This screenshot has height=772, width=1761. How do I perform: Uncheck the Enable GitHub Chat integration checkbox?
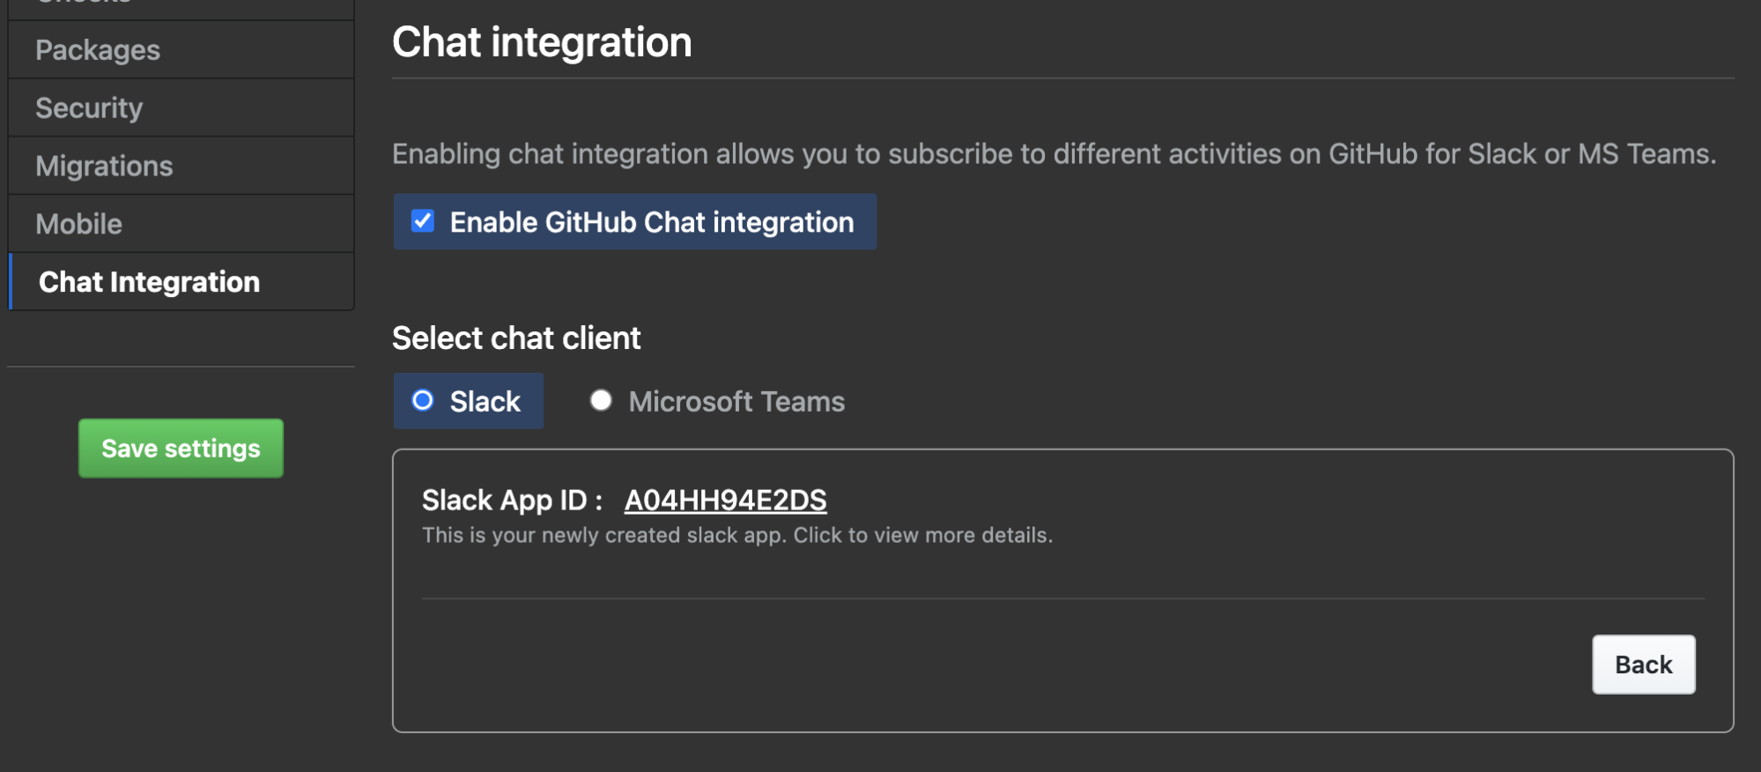pos(423,221)
